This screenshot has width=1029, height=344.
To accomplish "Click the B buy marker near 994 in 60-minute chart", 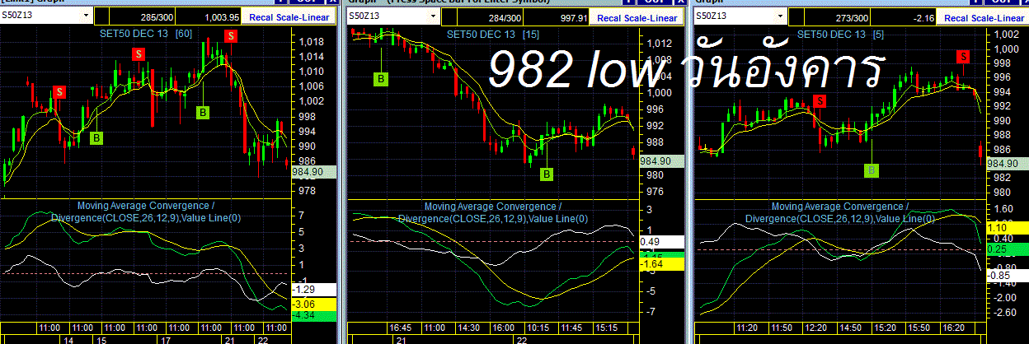I will [x=96, y=137].
